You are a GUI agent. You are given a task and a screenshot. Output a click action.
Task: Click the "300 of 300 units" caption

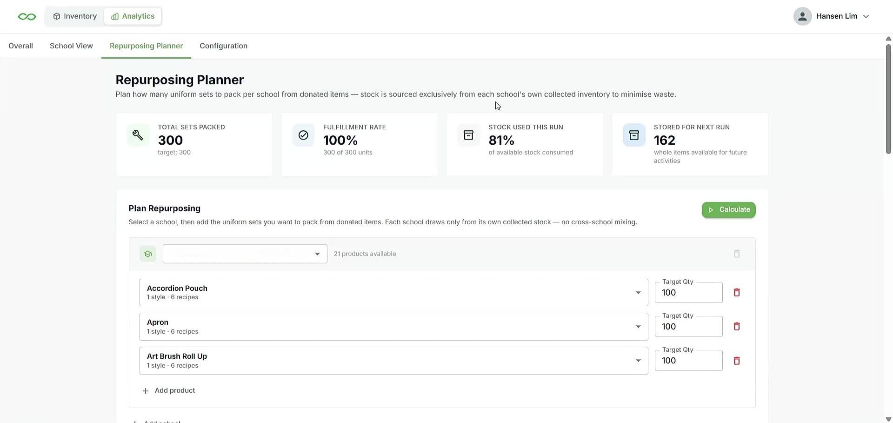[x=347, y=152]
